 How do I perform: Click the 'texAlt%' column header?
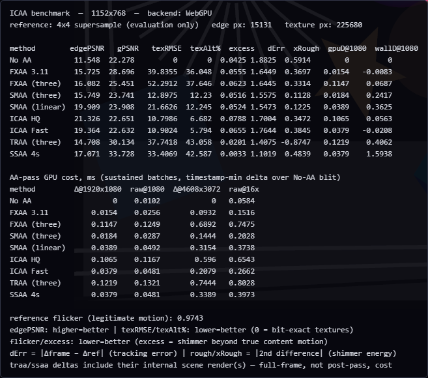tap(205, 48)
